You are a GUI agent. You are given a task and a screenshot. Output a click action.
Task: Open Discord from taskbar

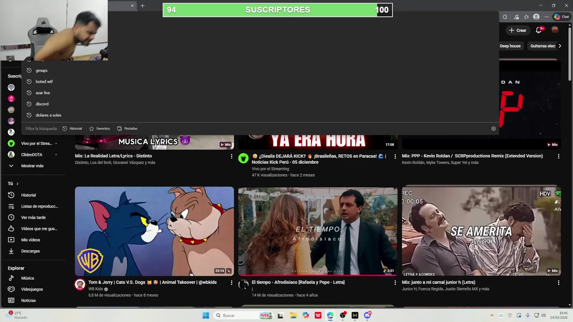(368, 315)
